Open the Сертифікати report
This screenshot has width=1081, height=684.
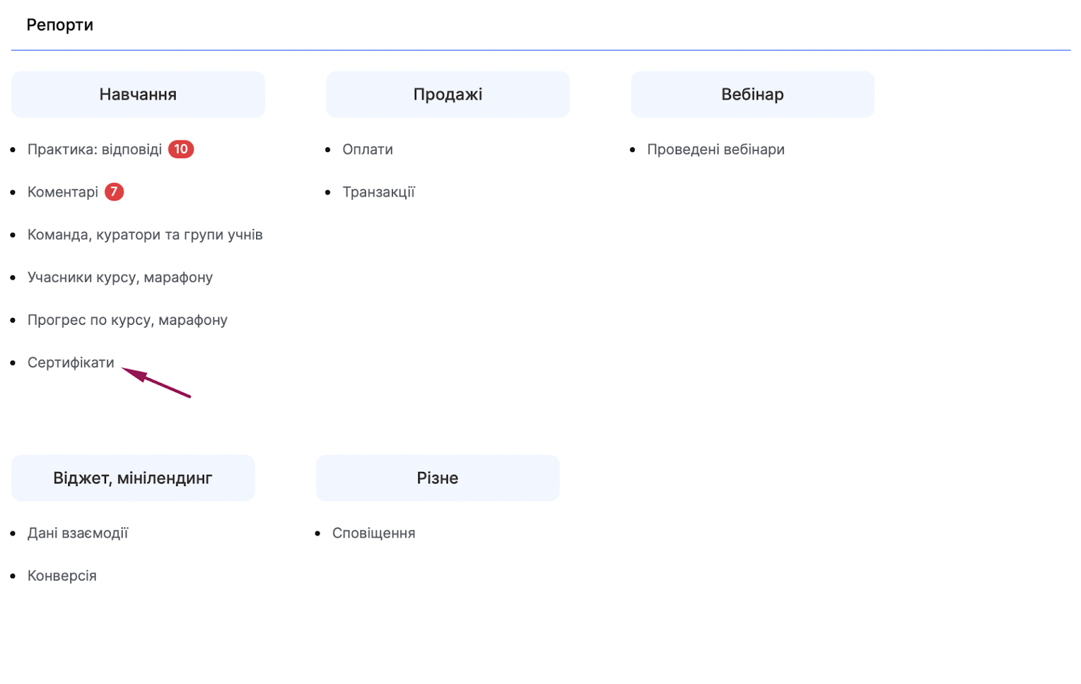[70, 363]
